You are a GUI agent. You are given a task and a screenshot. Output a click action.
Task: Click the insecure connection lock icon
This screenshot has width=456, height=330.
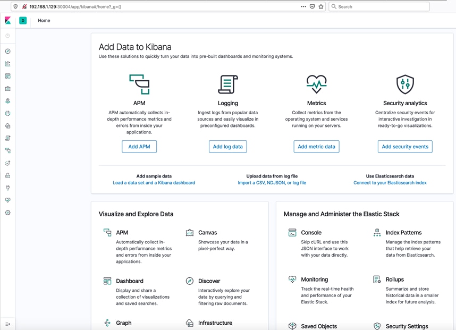coord(24,6)
